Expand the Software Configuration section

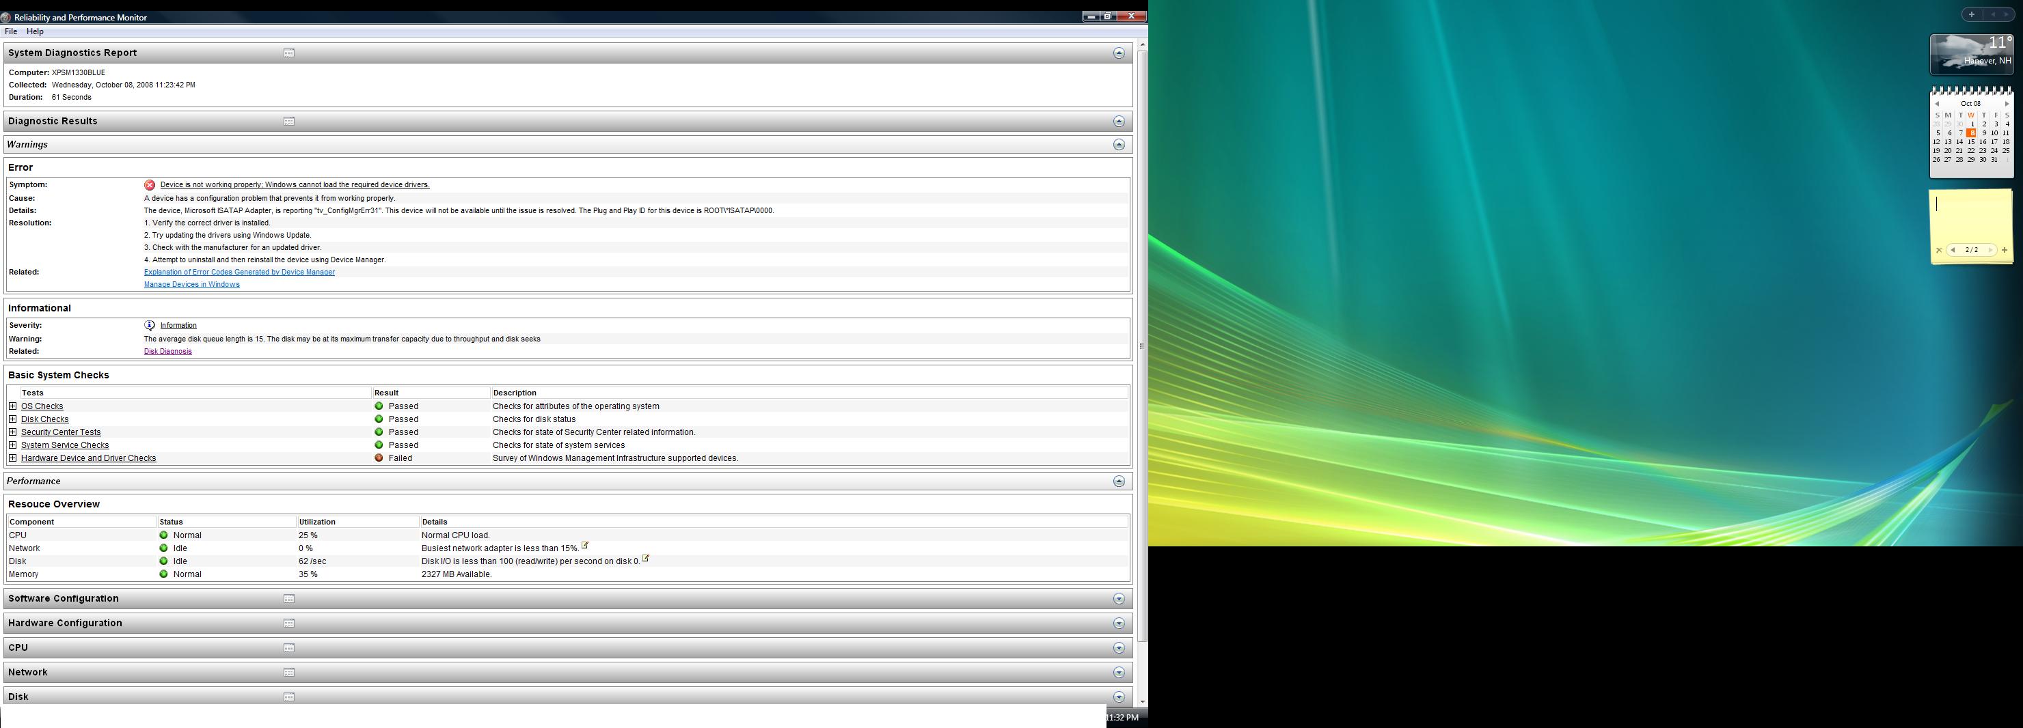pos(1119,600)
